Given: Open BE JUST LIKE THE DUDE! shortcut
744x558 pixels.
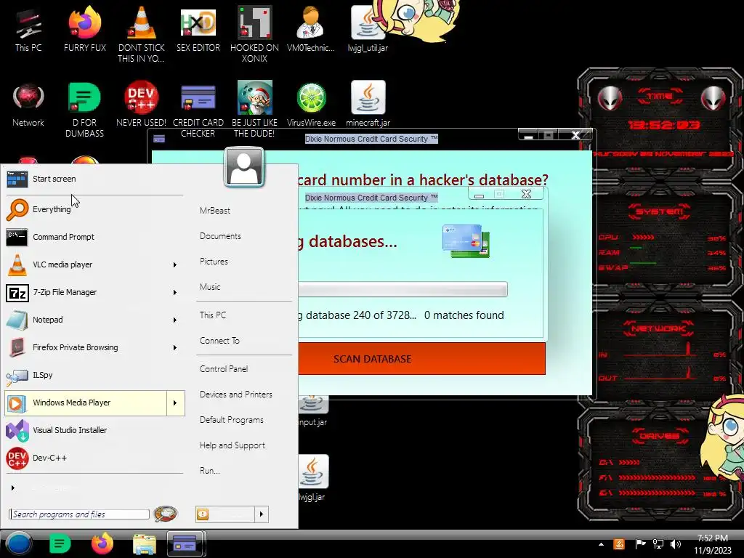Looking at the screenshot, I should (254, 110).
